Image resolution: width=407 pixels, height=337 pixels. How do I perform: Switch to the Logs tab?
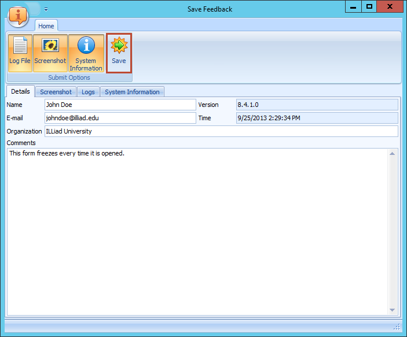coord(88,92)
